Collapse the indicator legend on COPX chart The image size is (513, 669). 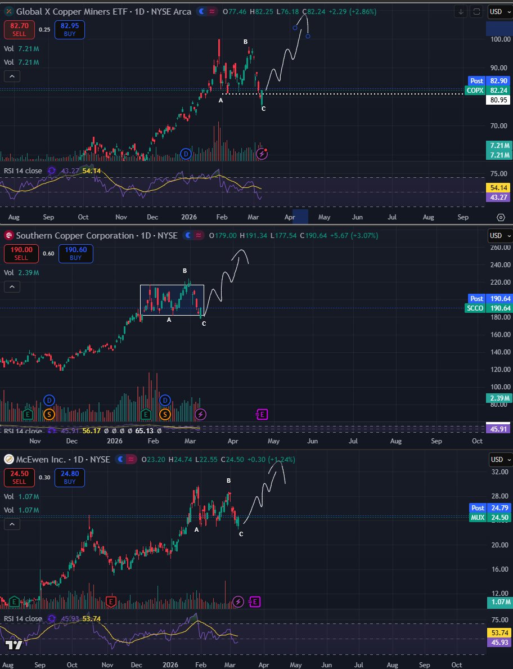pyautogui.click(x=12, y=77)
